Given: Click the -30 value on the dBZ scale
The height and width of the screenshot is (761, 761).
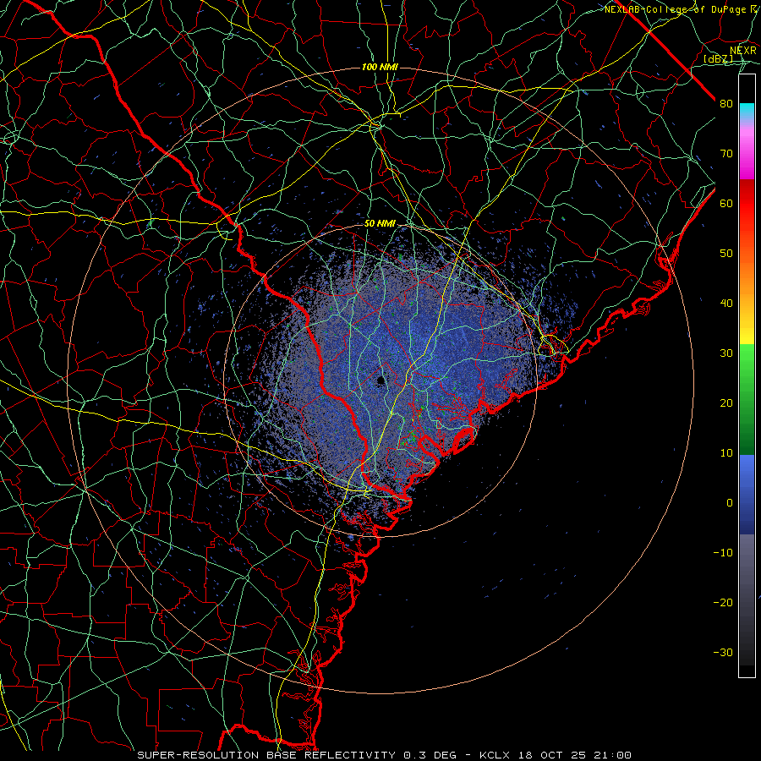Looking at the screenshot, I should tap(723, 652).
